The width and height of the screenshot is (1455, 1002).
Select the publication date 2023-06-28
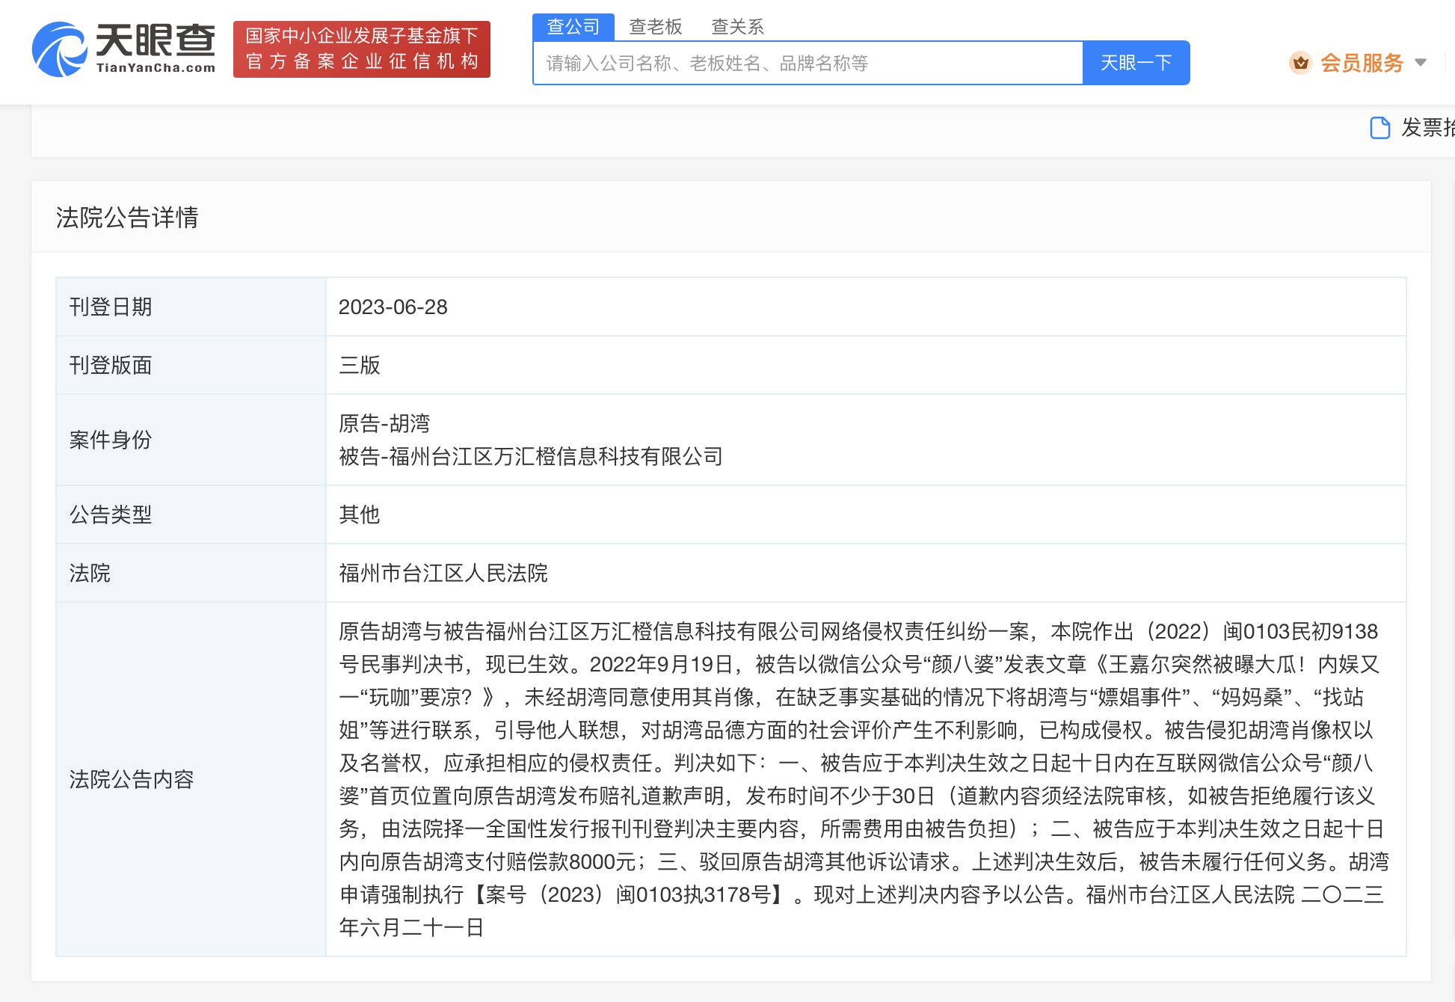(392, 307)
